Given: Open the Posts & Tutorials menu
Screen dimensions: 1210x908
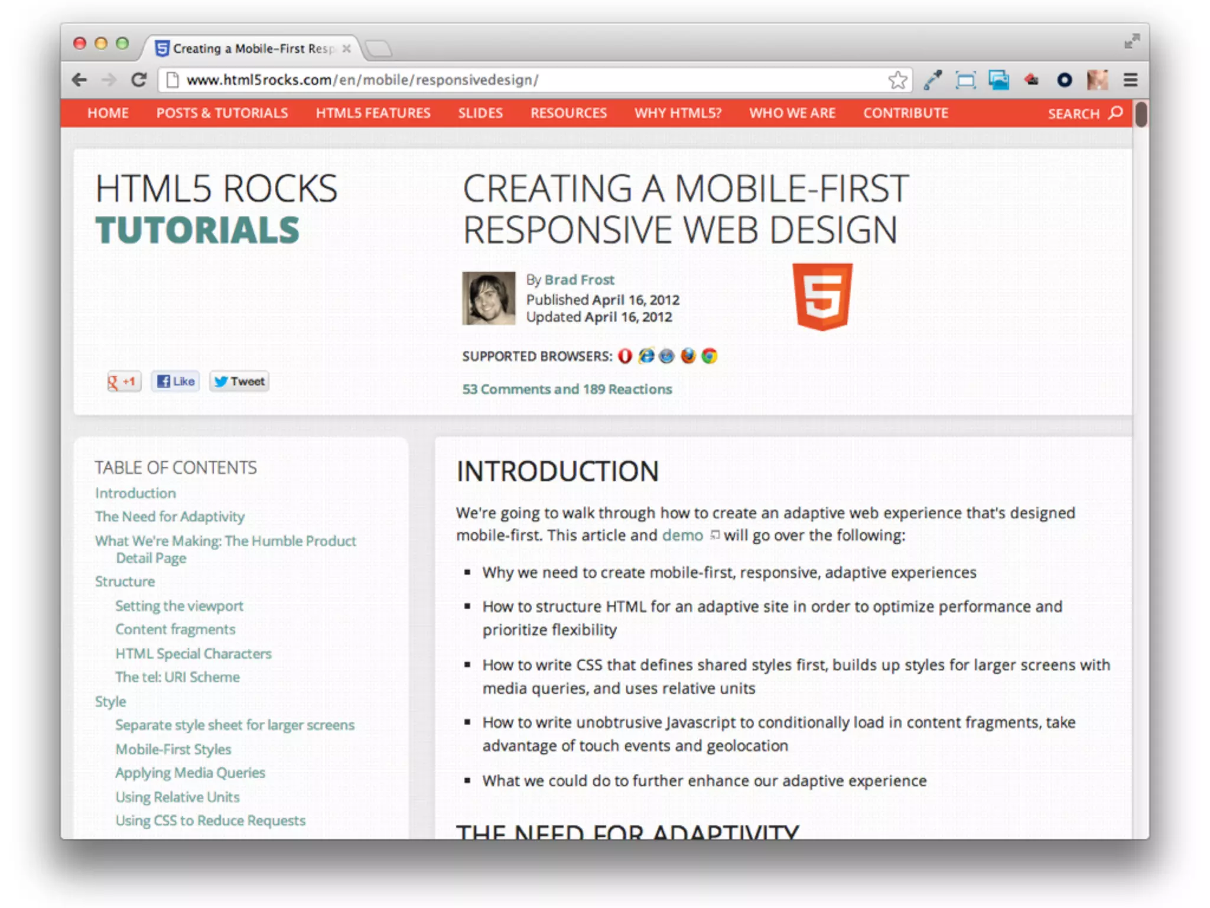Looking at the screenshot, I should pyautogui.click(x=222, y=113).
